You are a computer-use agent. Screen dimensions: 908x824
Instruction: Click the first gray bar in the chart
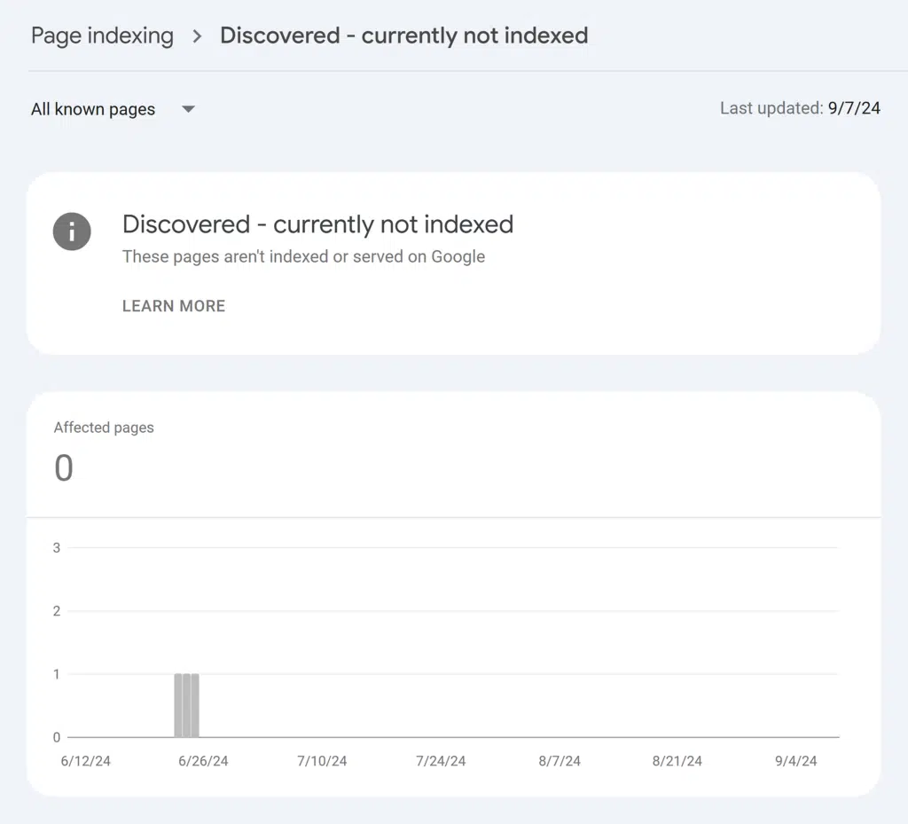pos(178,706)
